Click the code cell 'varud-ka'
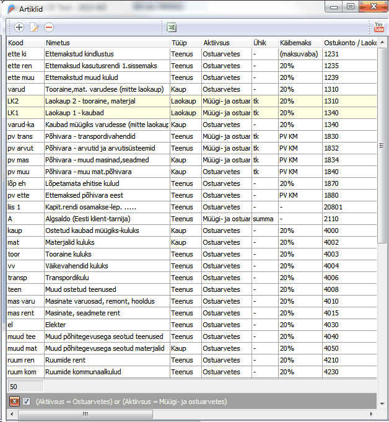Viewport: 389px width, 422px height. pyautogui.click(x=25, y=125)
